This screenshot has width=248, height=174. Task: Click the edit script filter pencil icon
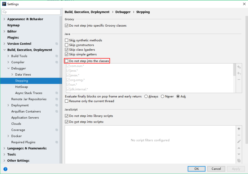(x=239, y=141)
